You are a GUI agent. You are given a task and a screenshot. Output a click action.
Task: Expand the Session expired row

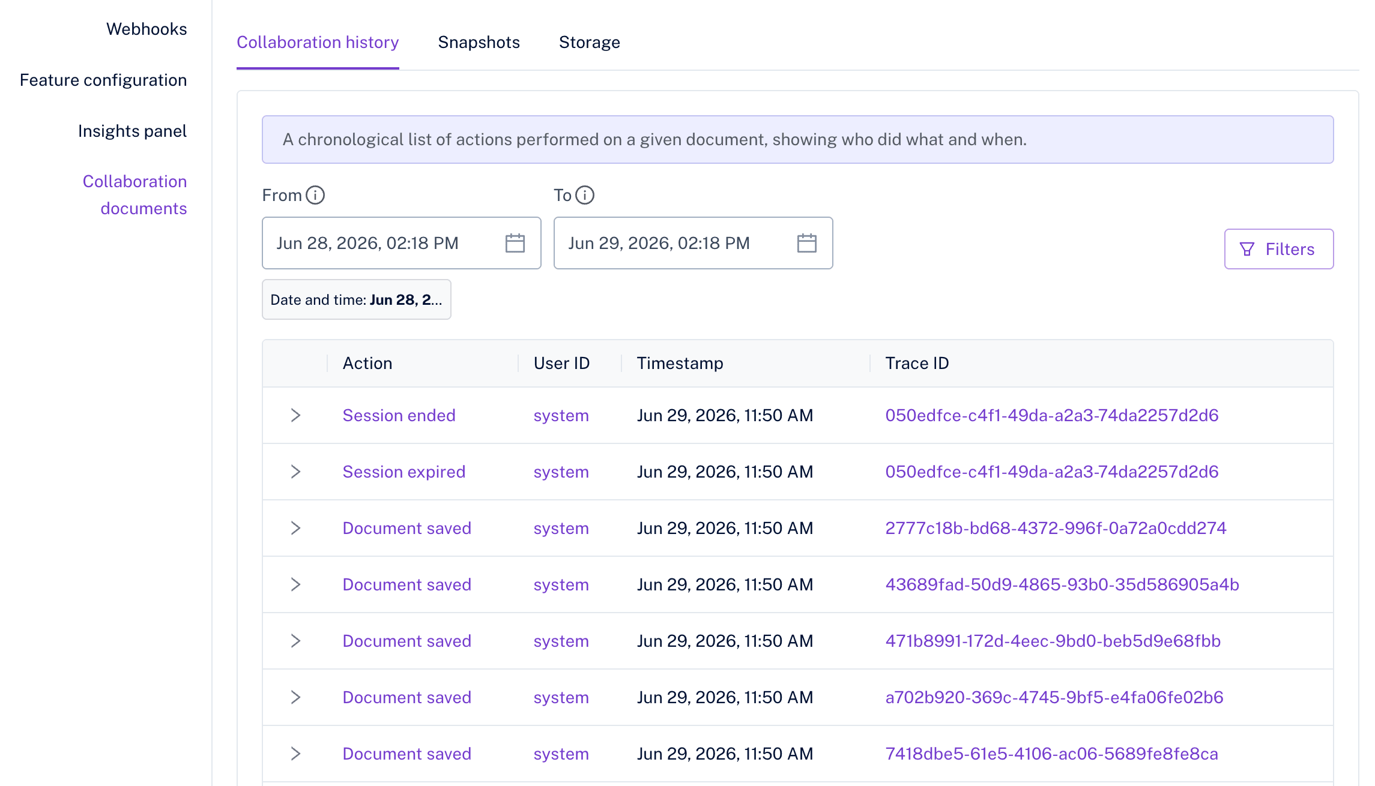pos(295,472)
